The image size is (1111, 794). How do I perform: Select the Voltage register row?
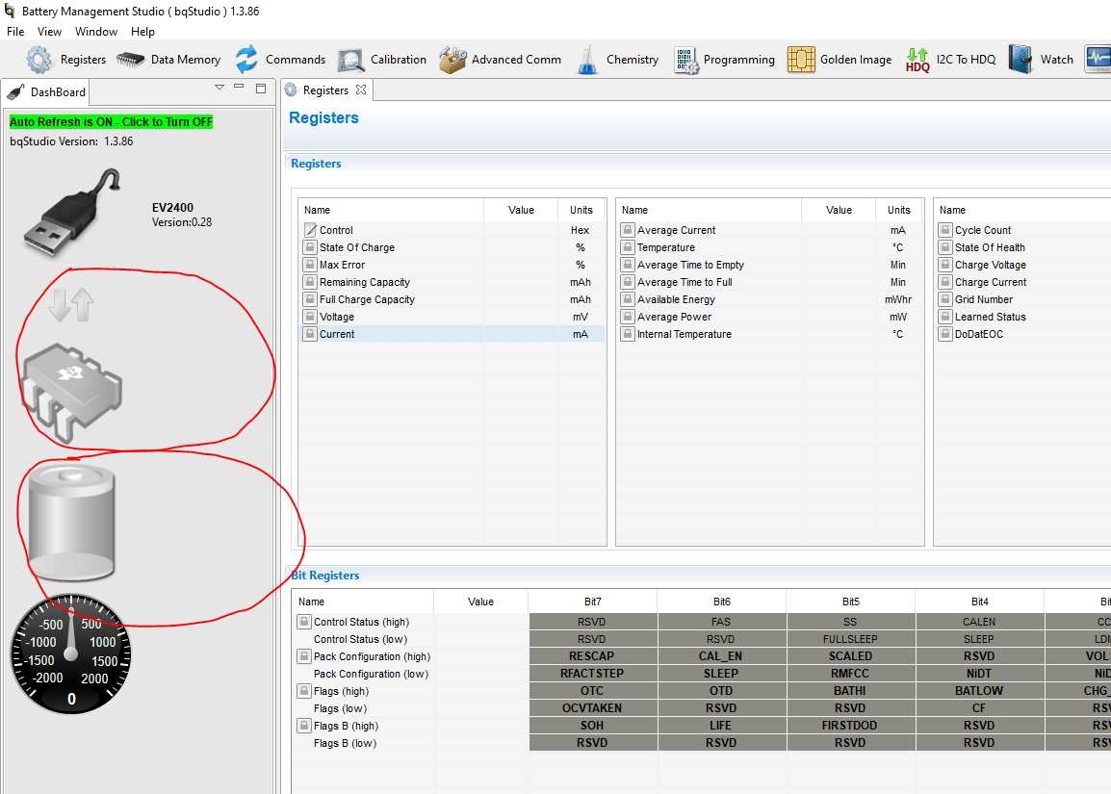452,317
